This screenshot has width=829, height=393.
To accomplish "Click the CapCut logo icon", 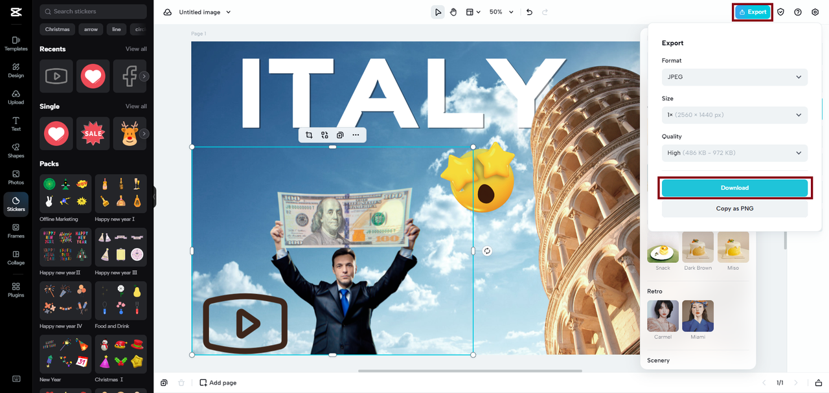I will pyautogui.click(x=16, y=12).
